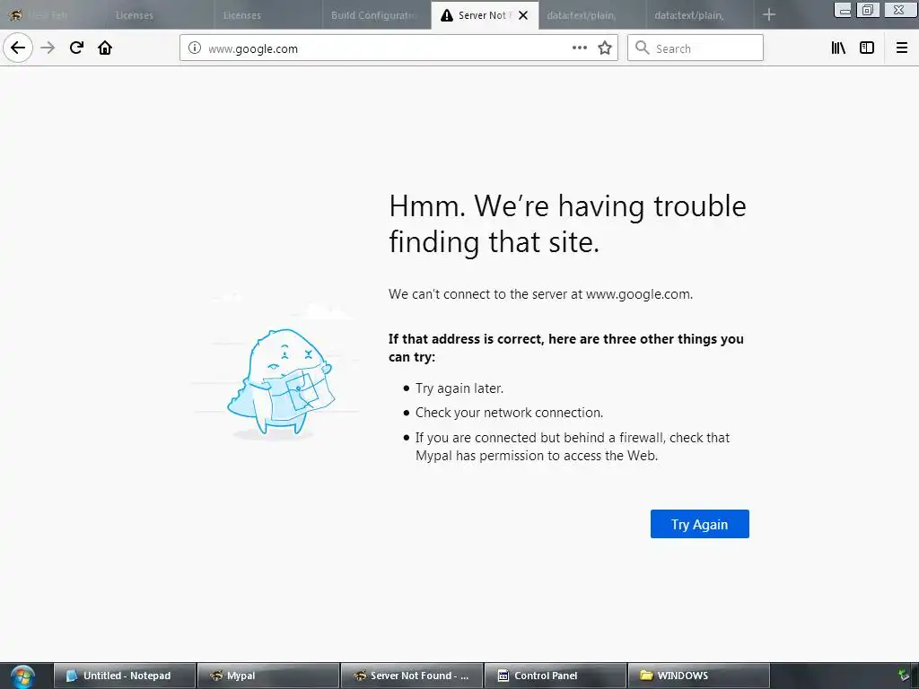
Task: Click the Try Again button
Action: pos(699,524)
